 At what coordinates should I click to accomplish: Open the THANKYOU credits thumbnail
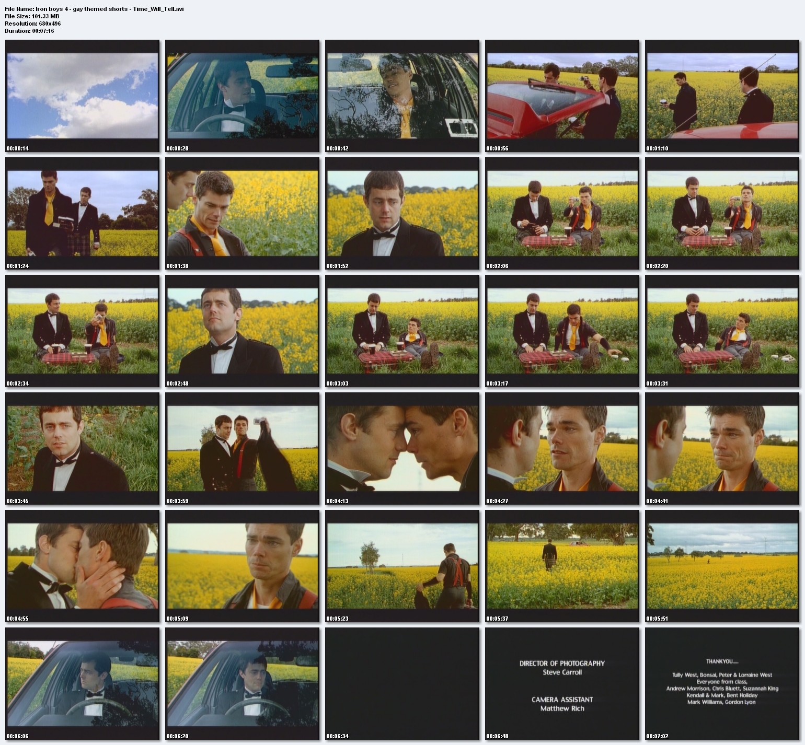pyautogui.click(x=722, y=683)
